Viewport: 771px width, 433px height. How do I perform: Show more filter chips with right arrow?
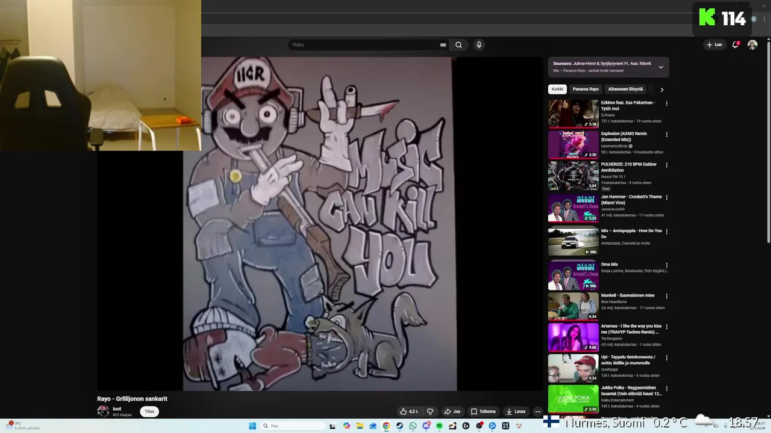661,90
